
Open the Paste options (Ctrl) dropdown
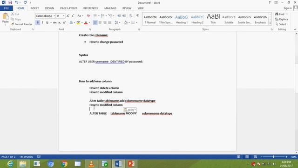130,110
